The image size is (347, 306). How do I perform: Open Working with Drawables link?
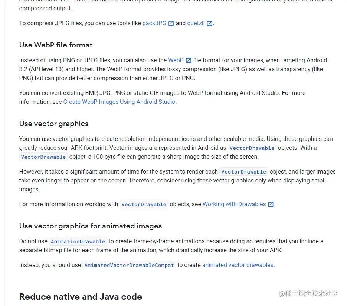[x=234, y=204]
